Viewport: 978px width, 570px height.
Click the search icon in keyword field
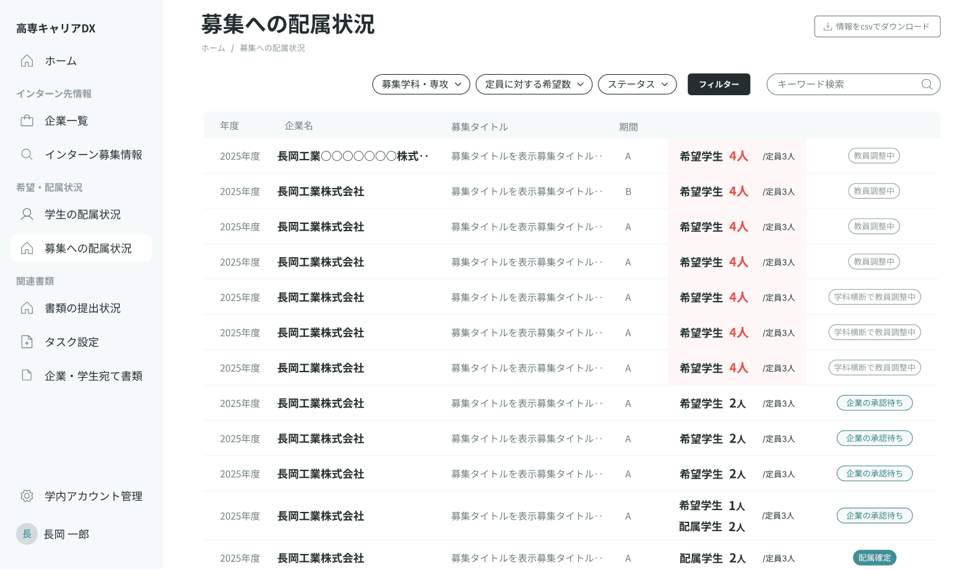click(926, 85)
